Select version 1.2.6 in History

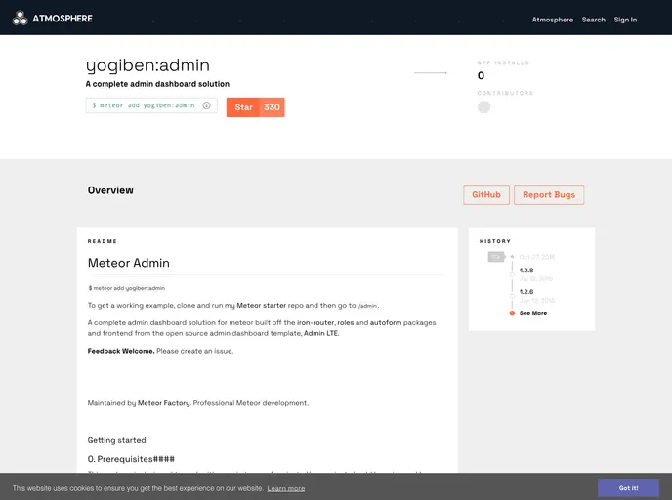[525, 292]
